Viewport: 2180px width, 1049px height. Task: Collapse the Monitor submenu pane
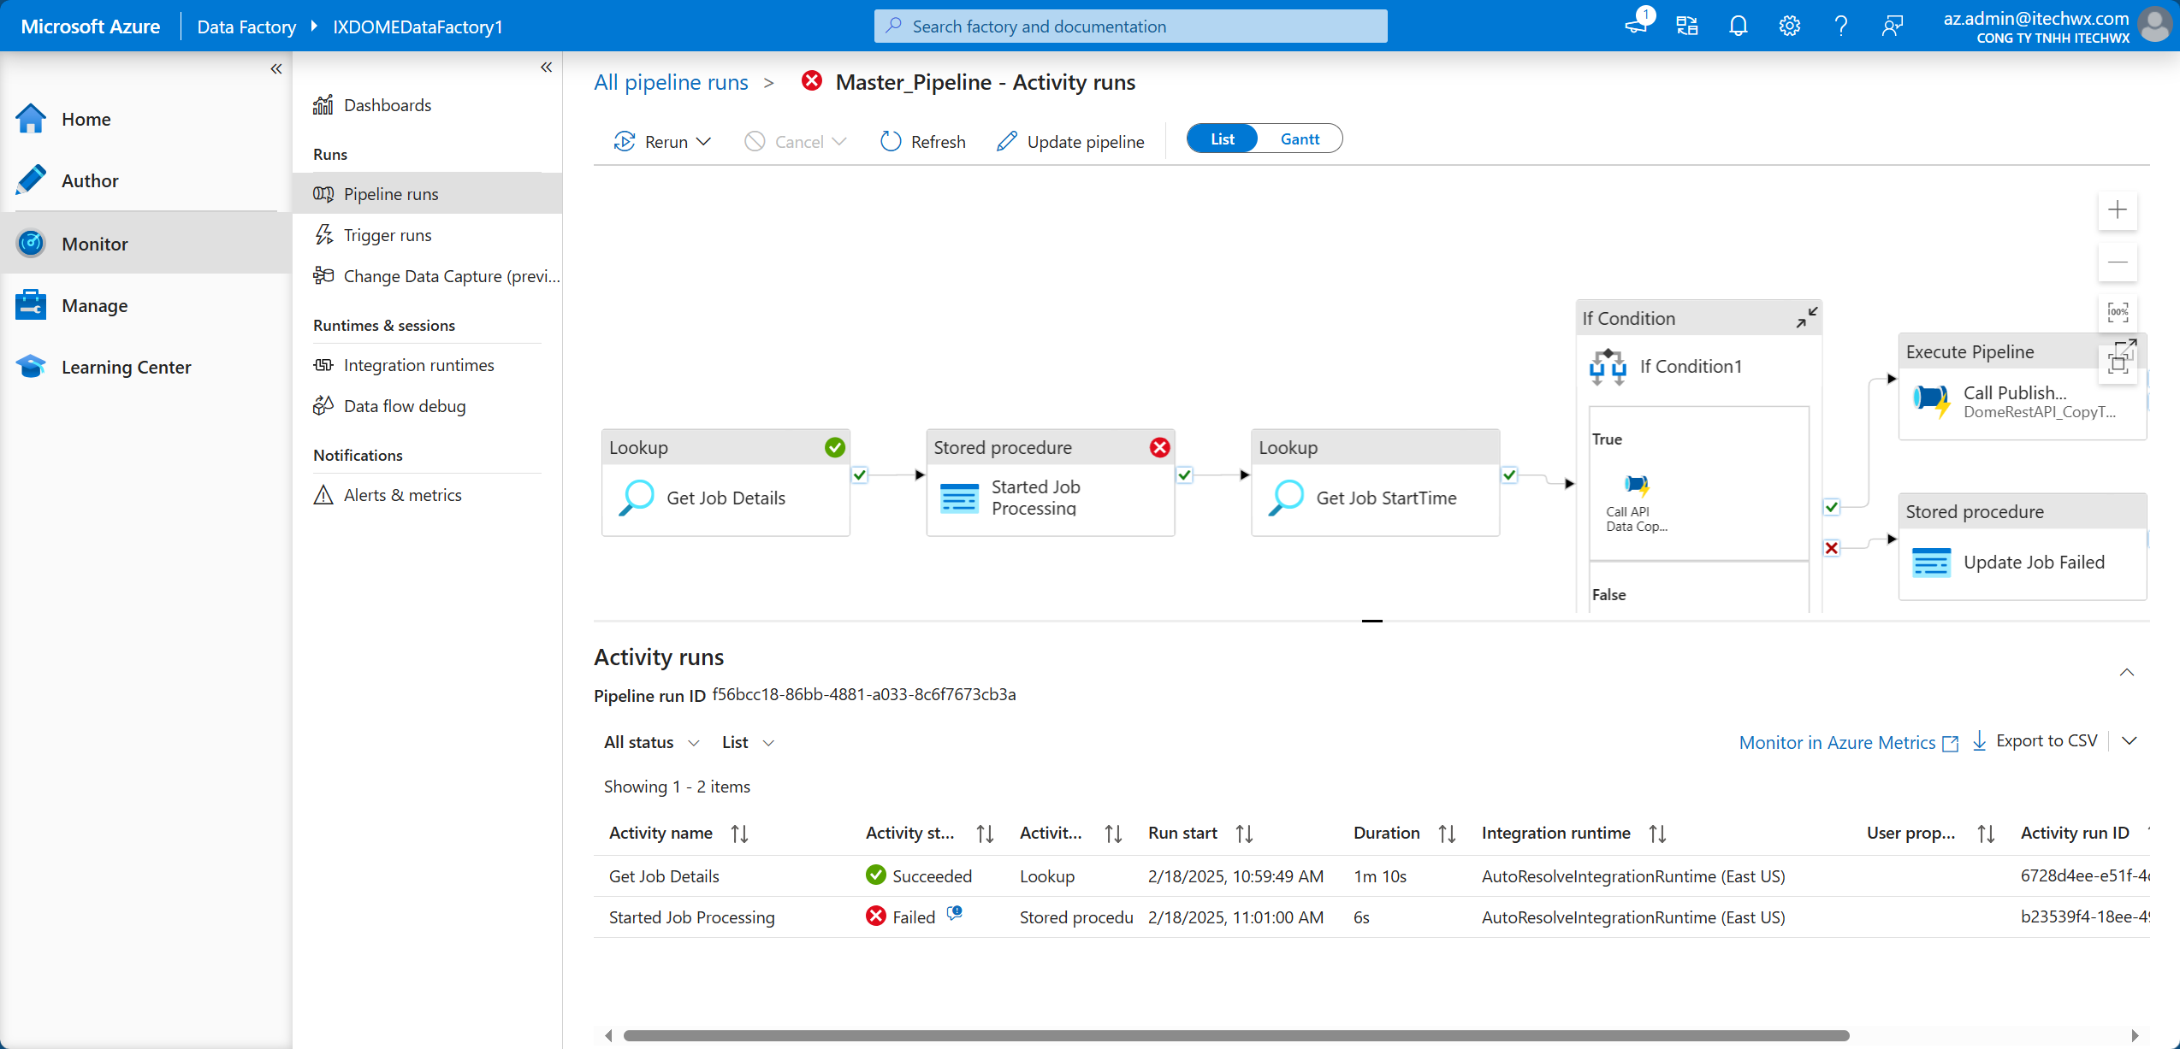(546, 67)
